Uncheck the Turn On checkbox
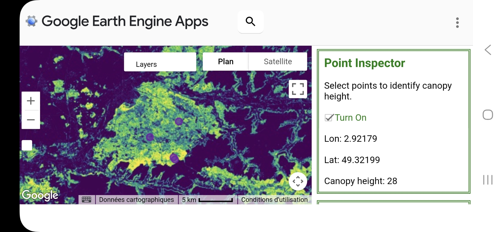 (x=329, y=118)
